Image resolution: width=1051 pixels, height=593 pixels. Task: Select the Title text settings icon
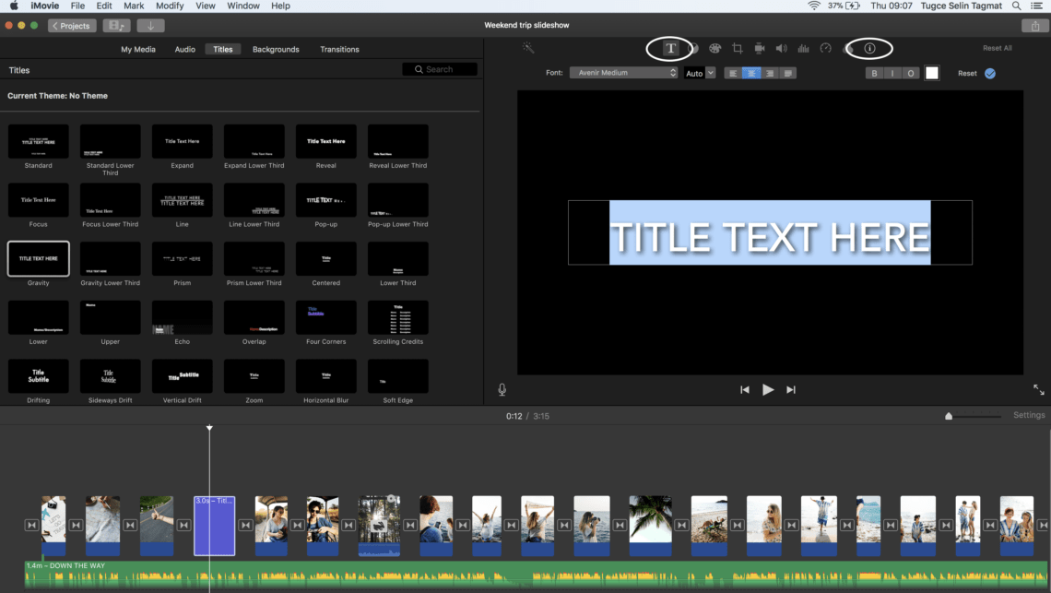(x=670, y=48)
